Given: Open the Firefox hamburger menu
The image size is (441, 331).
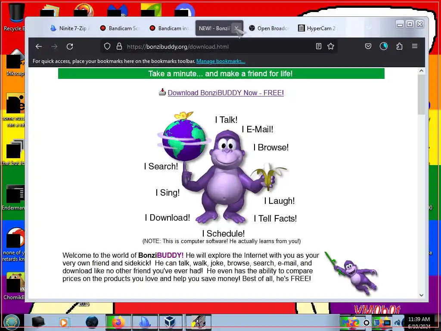Looking at the screenshot, I should coord(415,46).
